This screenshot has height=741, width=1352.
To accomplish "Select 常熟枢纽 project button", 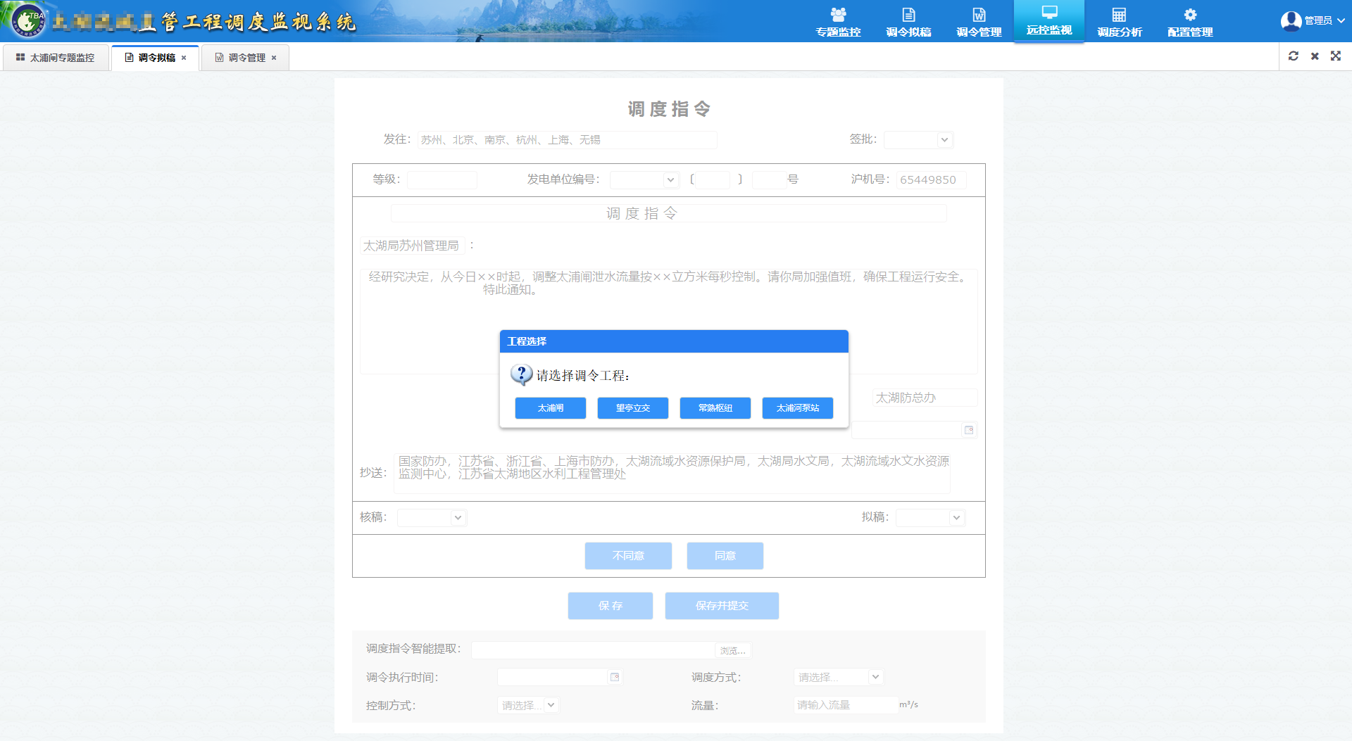I will point(715,408).
